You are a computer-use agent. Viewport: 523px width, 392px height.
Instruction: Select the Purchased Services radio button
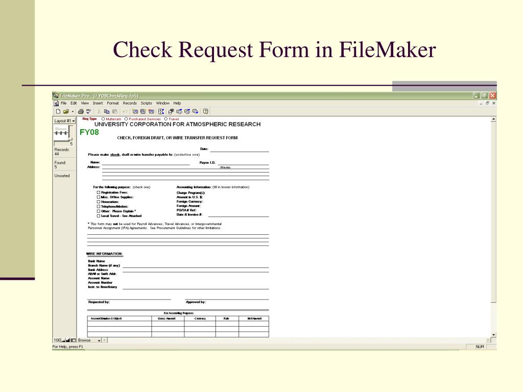[126, 118]
